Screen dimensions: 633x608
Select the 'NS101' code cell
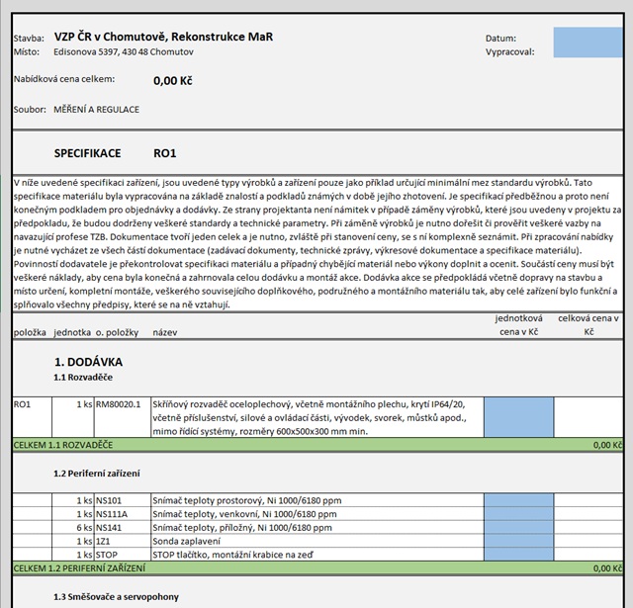tap(123, 500)
